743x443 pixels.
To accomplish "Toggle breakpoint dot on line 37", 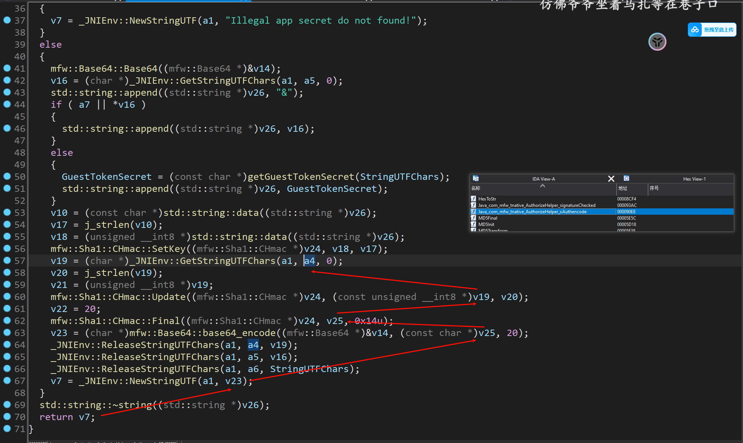I will point(7,20).
